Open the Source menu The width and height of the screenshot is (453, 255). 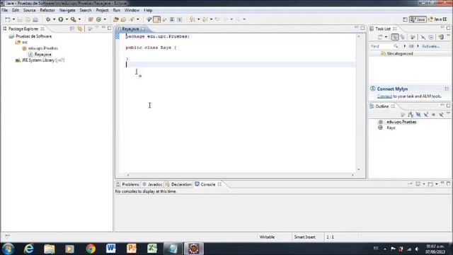click(29, 10)
